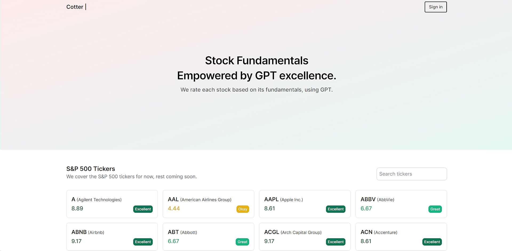Screen dimensions: 512x251
Task: Open the ABBV AbbVie ticker card
Action: point(401,204)
